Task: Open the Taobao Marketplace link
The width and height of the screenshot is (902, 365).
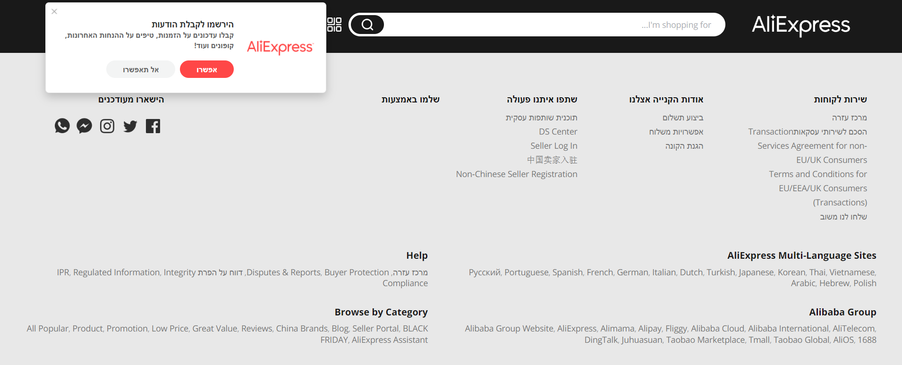Action: 705,340
